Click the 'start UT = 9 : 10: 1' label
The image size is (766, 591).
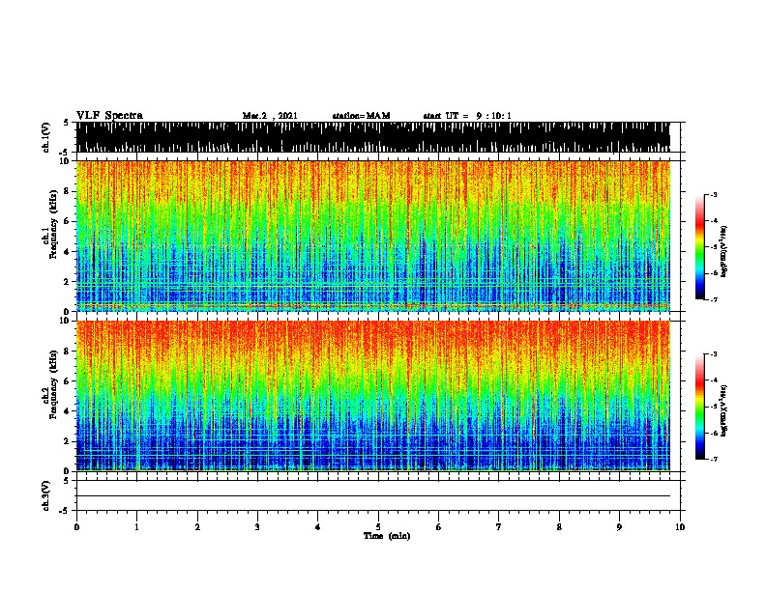[467, 116]
